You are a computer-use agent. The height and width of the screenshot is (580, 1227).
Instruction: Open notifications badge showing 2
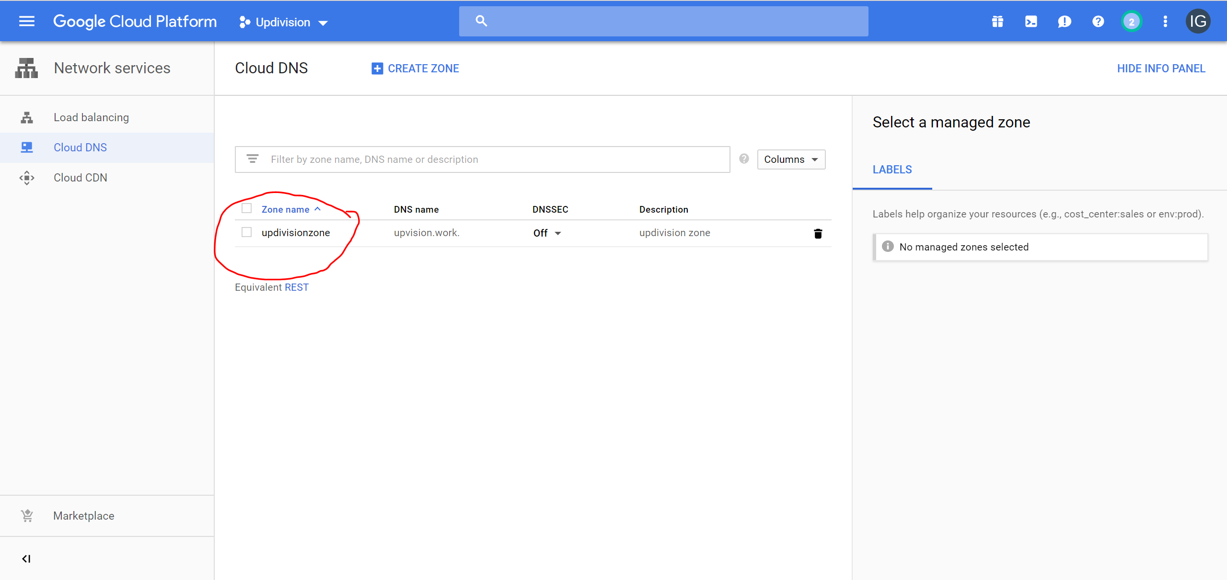[1132, 22]
